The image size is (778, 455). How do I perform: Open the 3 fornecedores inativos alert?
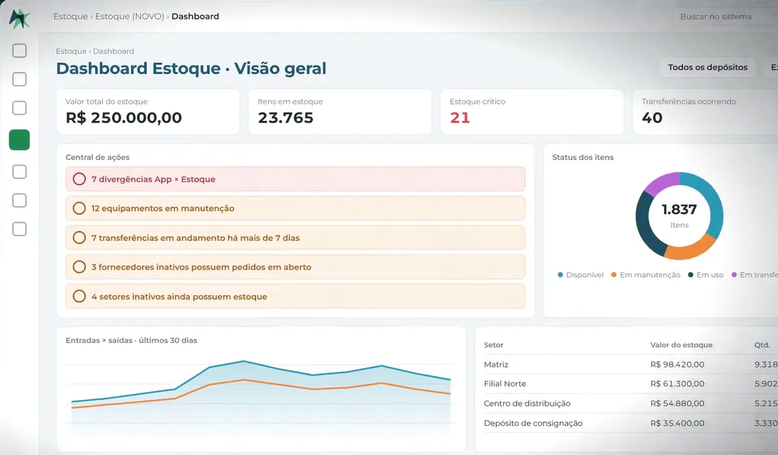point(295,266)
